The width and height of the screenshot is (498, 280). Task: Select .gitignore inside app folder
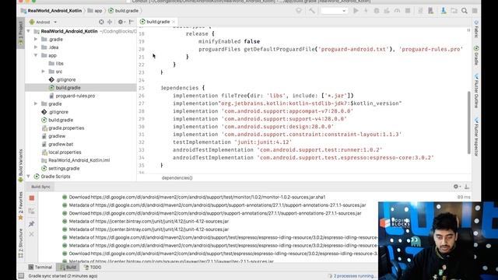(62, 79)
